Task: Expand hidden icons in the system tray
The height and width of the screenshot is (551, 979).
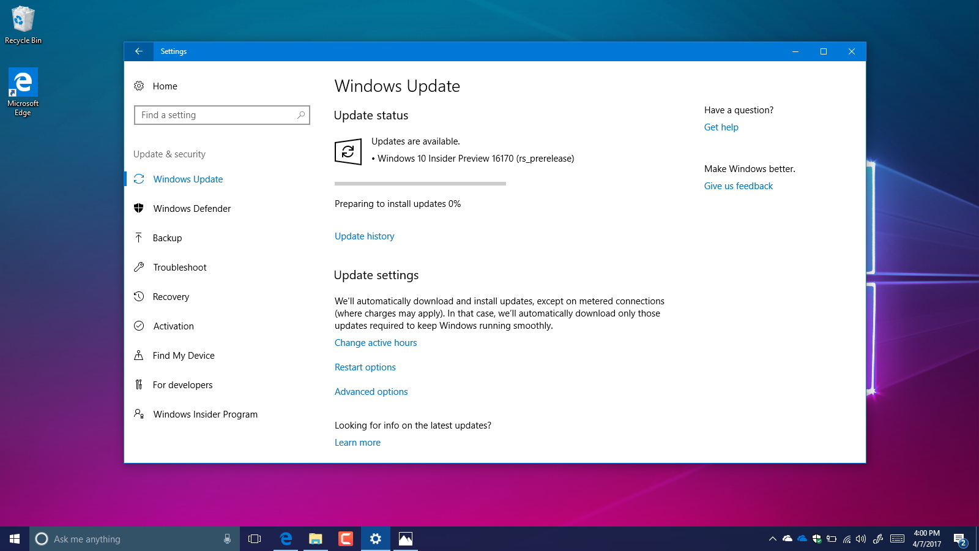Action: click(x=772, y=539)
